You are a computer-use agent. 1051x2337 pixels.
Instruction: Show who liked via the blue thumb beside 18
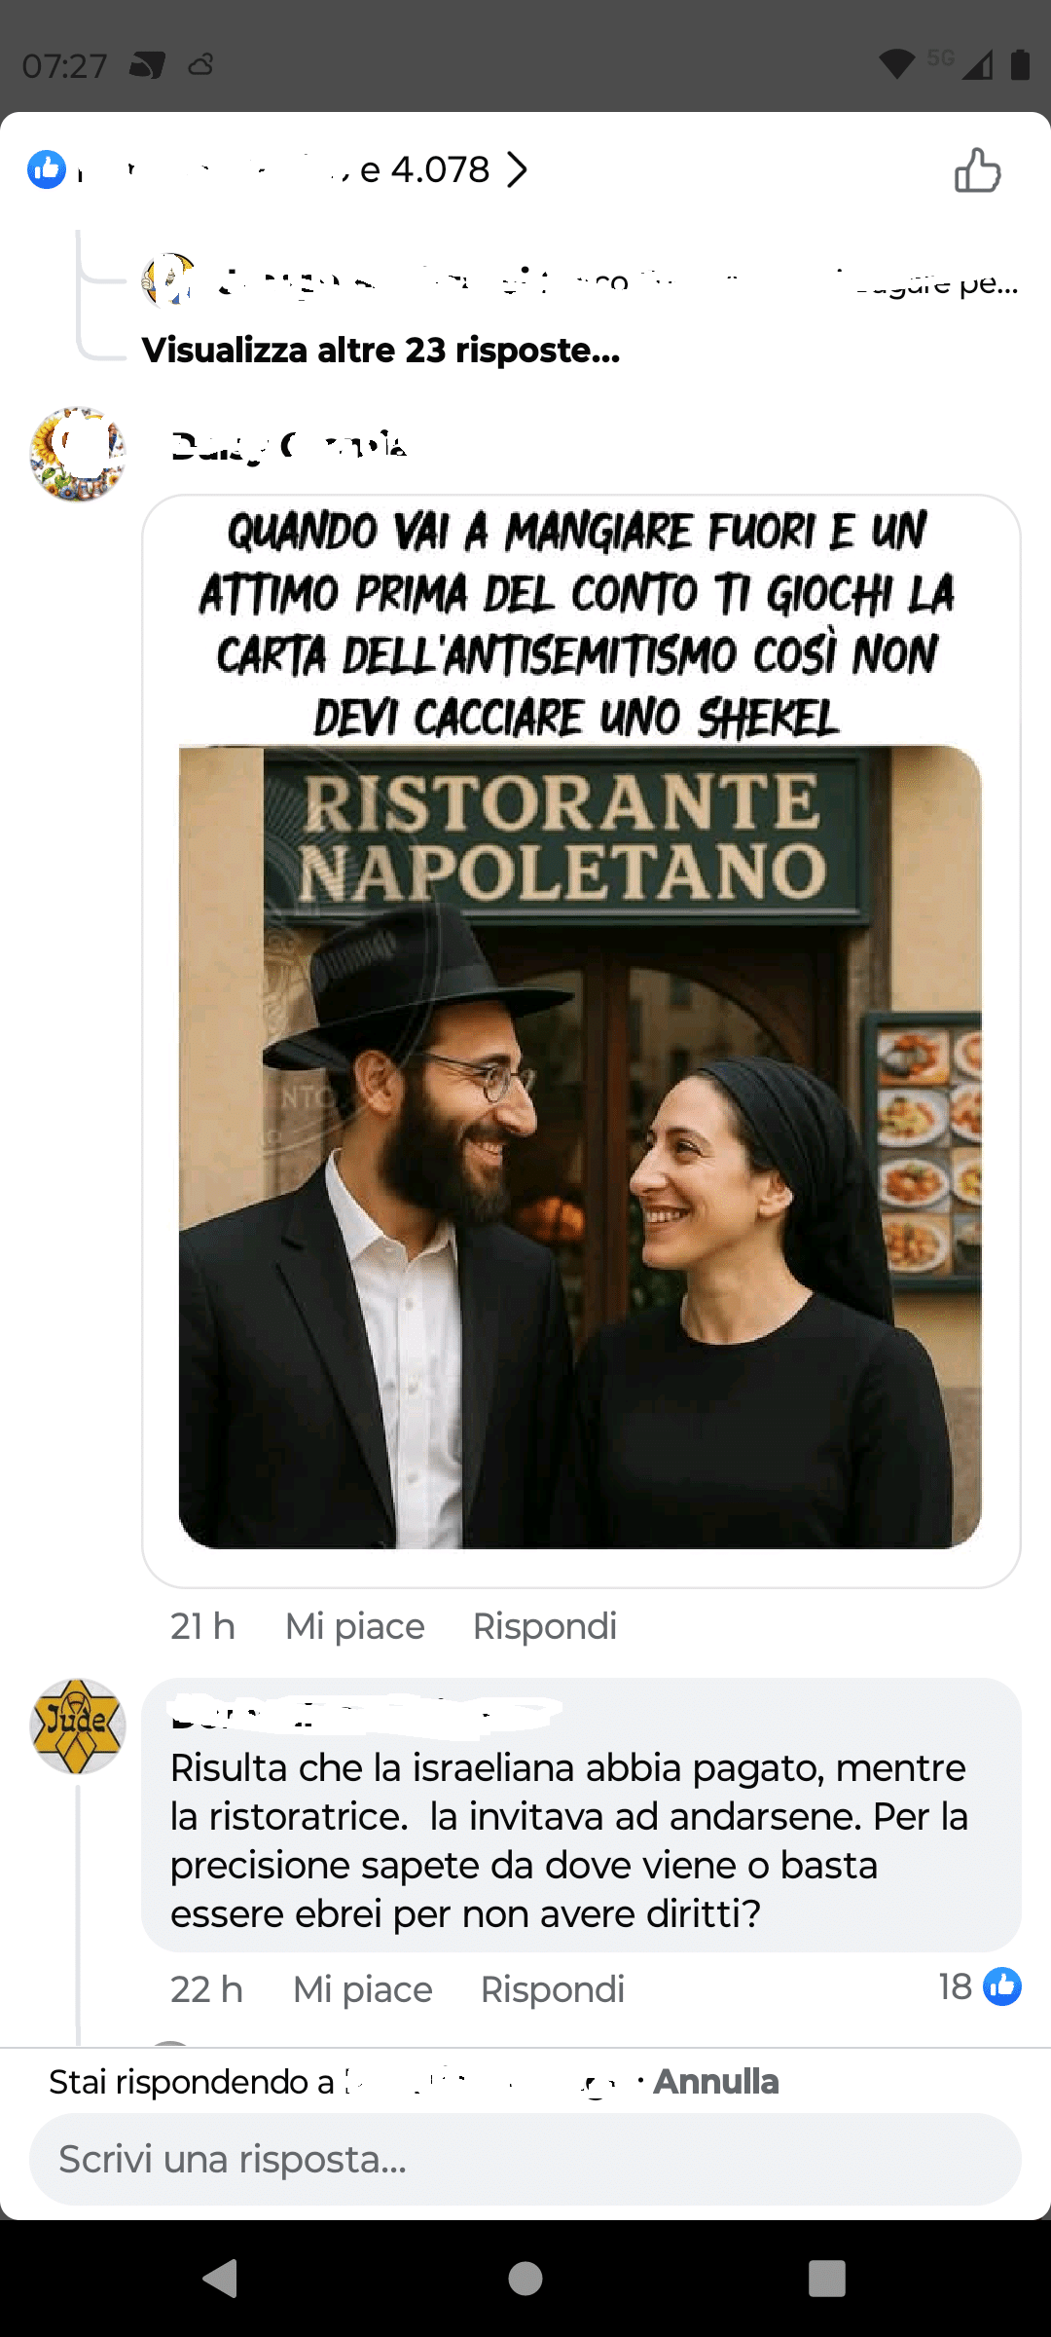[1001, 1986]
